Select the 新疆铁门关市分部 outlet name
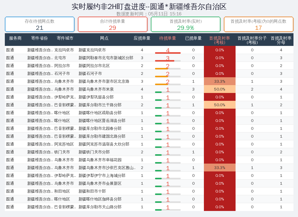Image resolution: width=298 pixels, height=217 pixels. [x=94, y=152]
